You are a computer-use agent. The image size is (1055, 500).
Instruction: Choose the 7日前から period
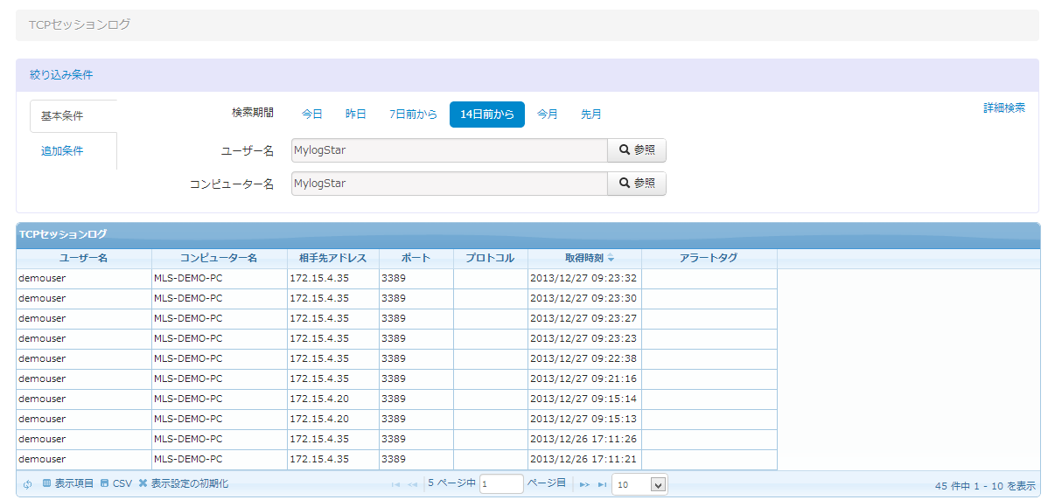coord(413,115)
